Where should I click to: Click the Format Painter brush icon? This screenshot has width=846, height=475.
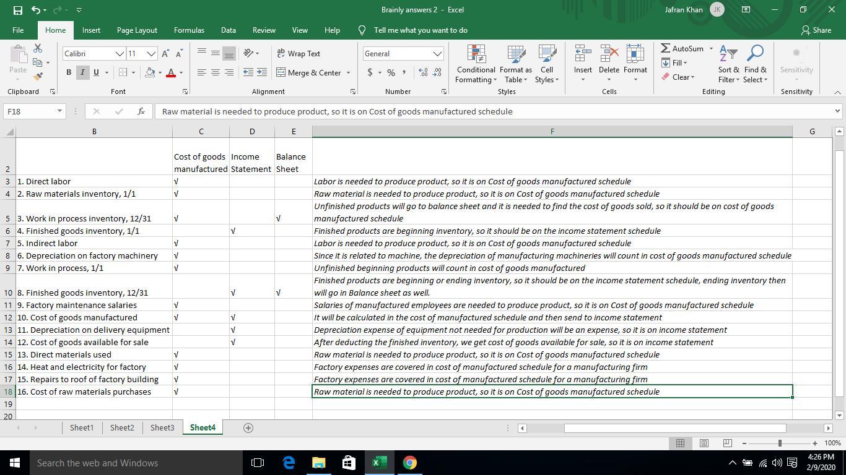coord(38,77)
